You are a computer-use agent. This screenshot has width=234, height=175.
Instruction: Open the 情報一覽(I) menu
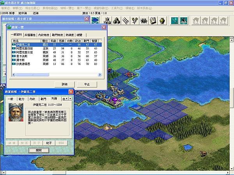67,8
